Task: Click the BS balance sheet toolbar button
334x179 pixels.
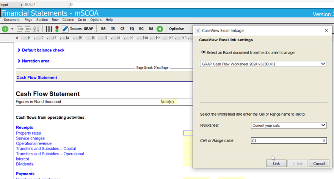Action: tap(103, 29)
